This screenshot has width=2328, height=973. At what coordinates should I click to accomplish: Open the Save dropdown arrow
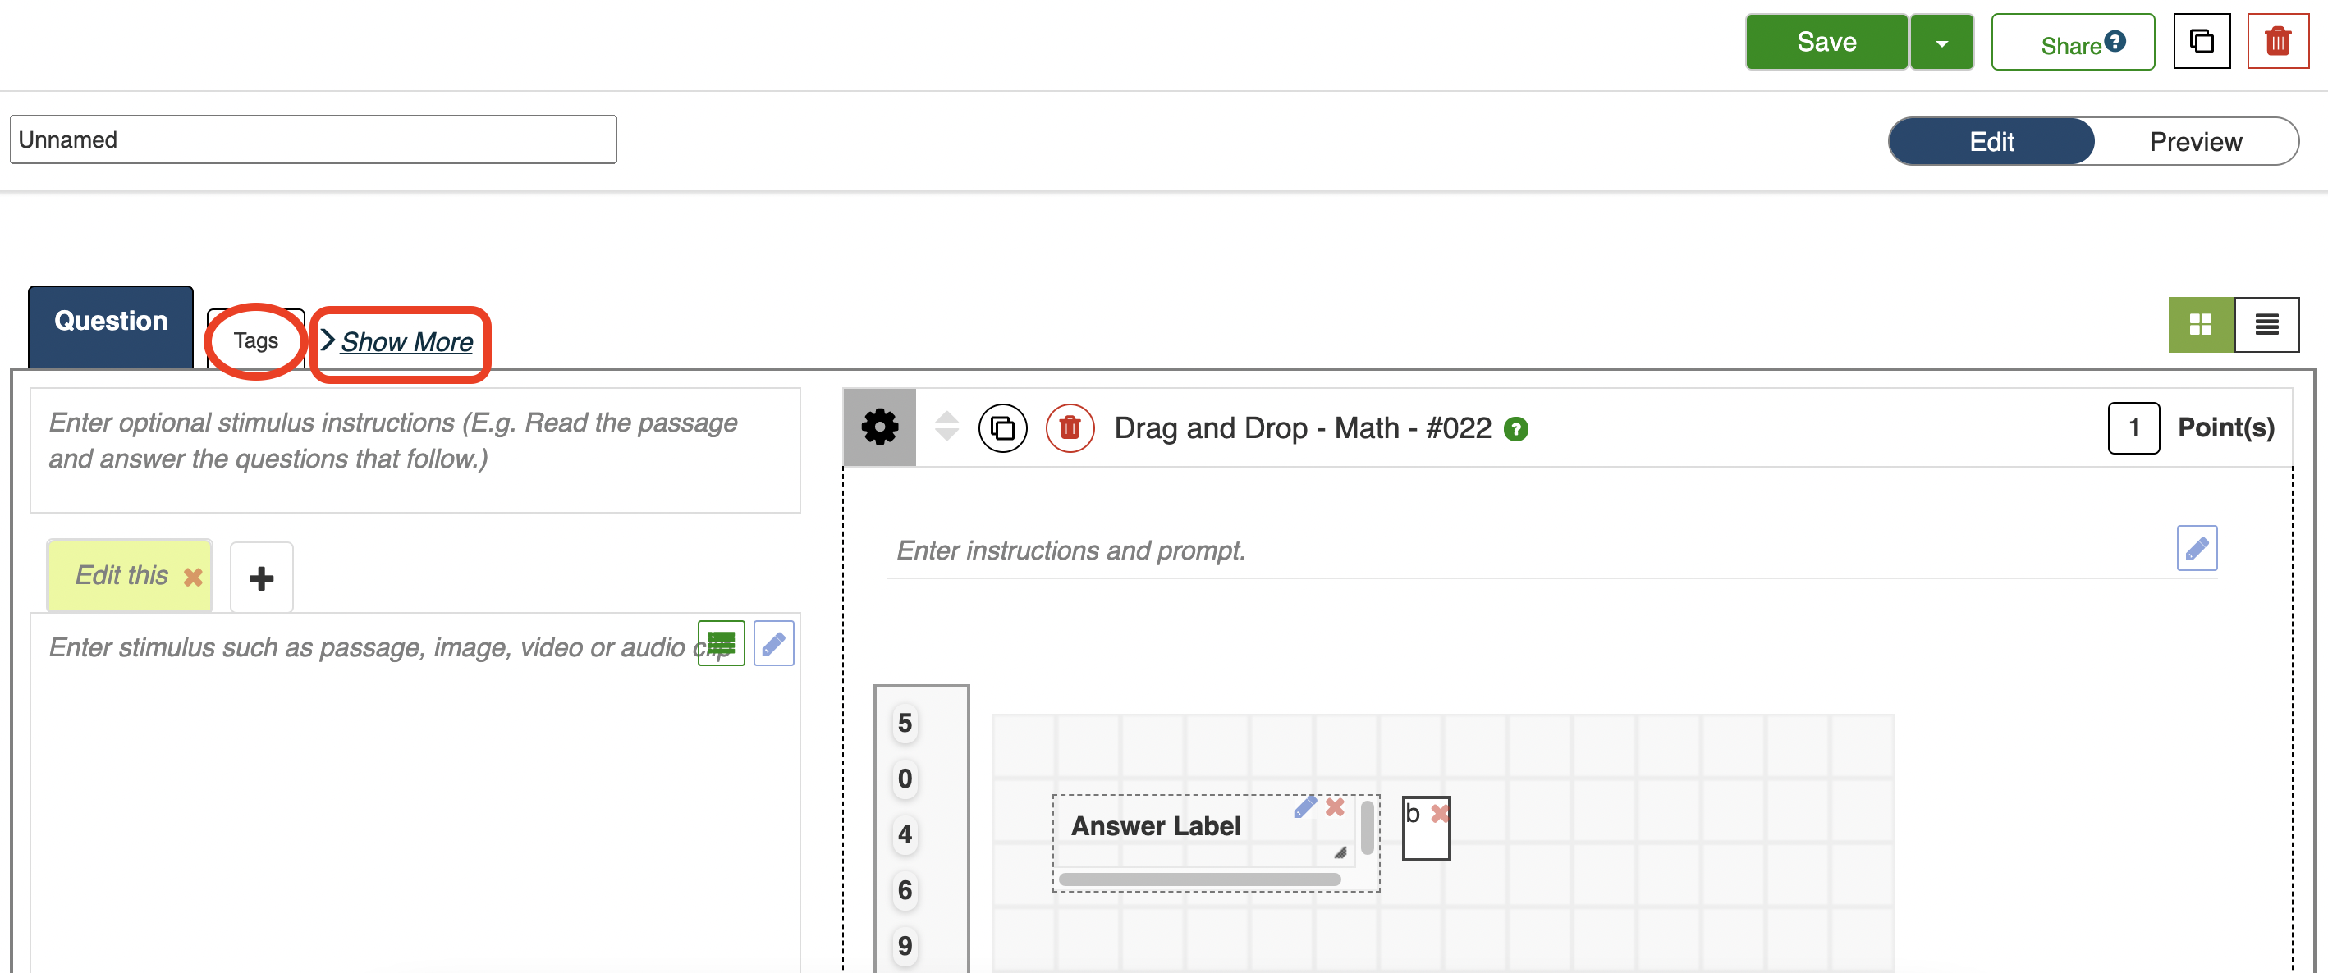pos(1941,43)
